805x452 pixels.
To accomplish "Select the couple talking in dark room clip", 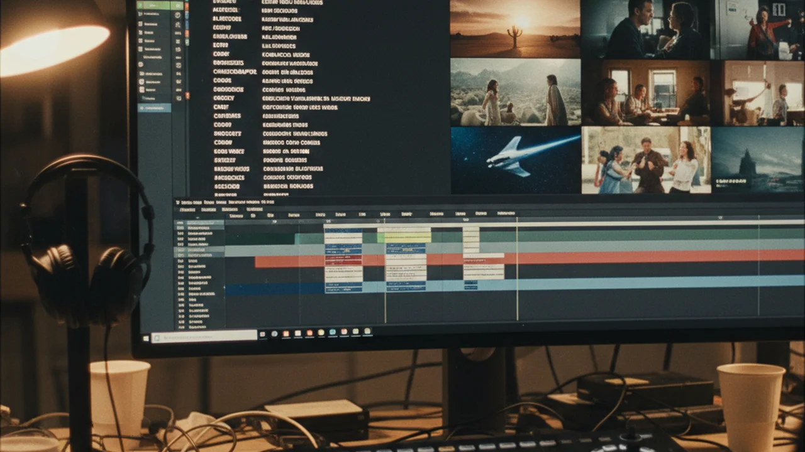I will [646, 29].
